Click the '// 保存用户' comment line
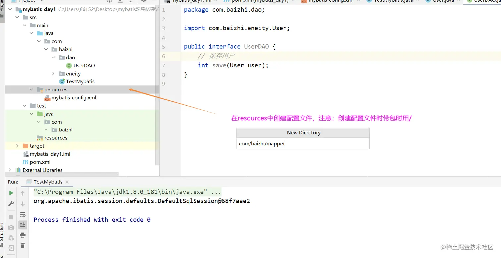This screenshot has width=501, height=258. [216, 56]
